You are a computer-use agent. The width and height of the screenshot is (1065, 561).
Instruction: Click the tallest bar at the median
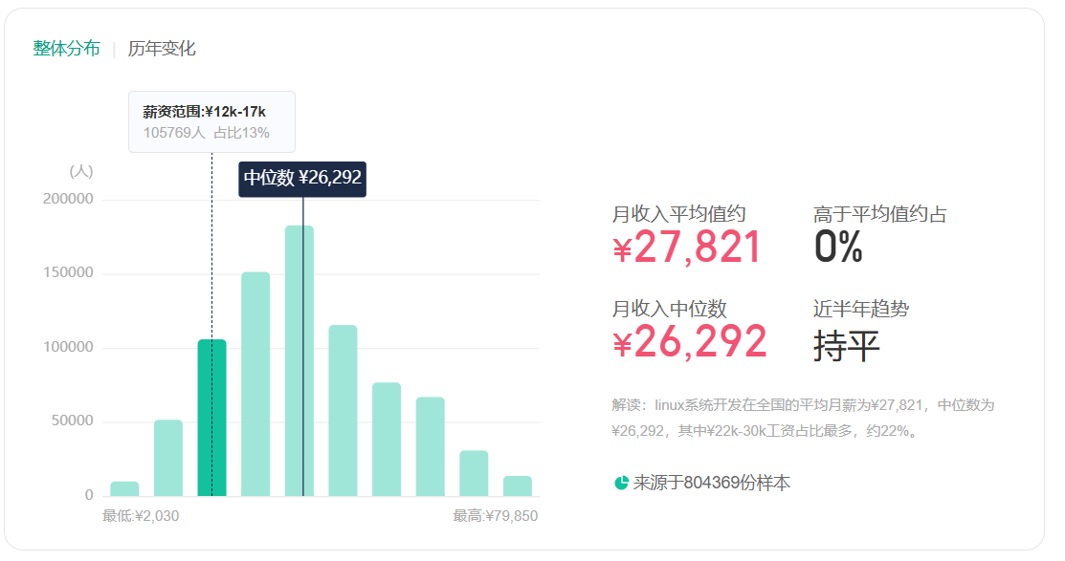[x=299, y=361]
